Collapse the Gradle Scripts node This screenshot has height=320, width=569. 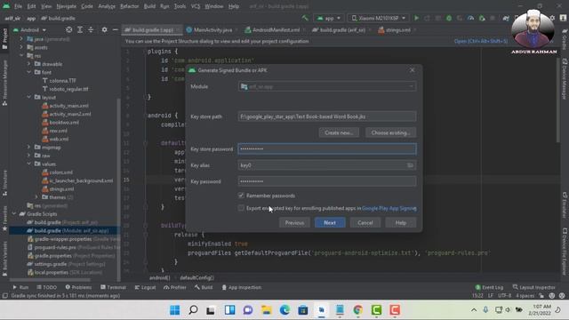click(14, 214)
